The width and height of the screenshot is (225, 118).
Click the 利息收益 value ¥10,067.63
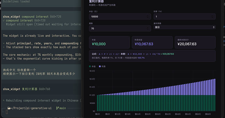[144, 44]
